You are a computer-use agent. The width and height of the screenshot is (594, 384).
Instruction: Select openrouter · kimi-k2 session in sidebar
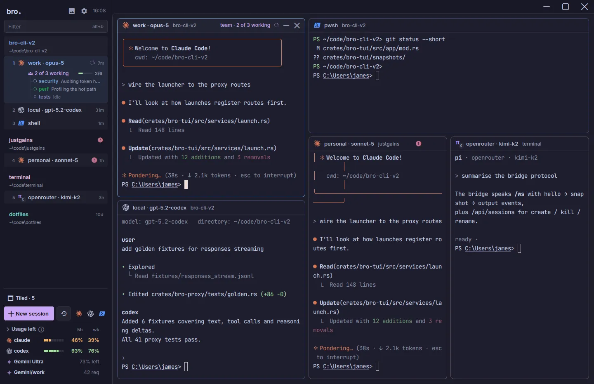tap(56, 198)
